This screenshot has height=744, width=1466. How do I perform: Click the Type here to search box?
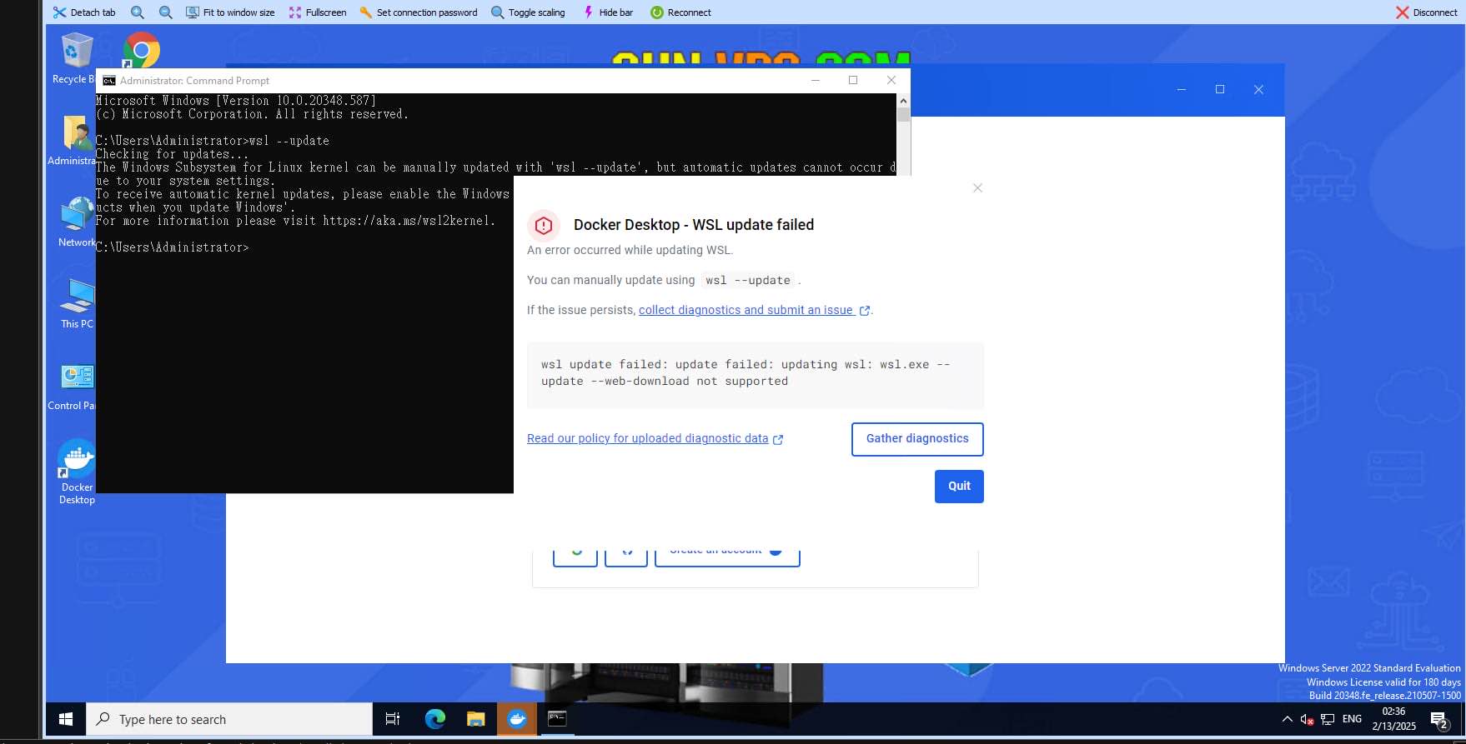tap(229, 719)
